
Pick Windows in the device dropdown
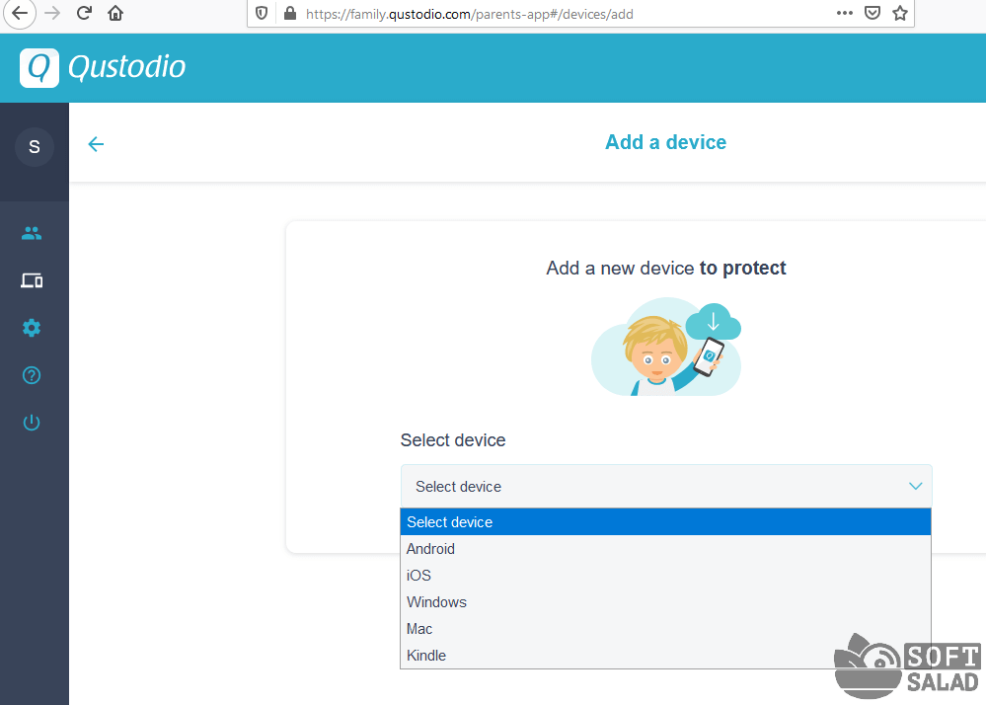click(437, 602)
